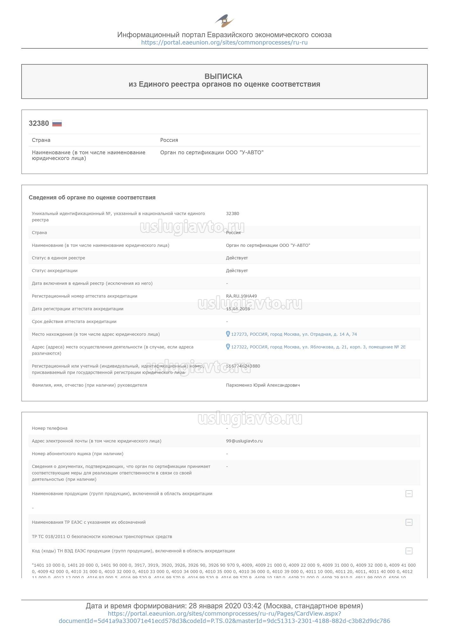Screen dimensions: 449x636
Task: Open address link 127322 Москва, ул. Яблочкова
Action: 318,347
